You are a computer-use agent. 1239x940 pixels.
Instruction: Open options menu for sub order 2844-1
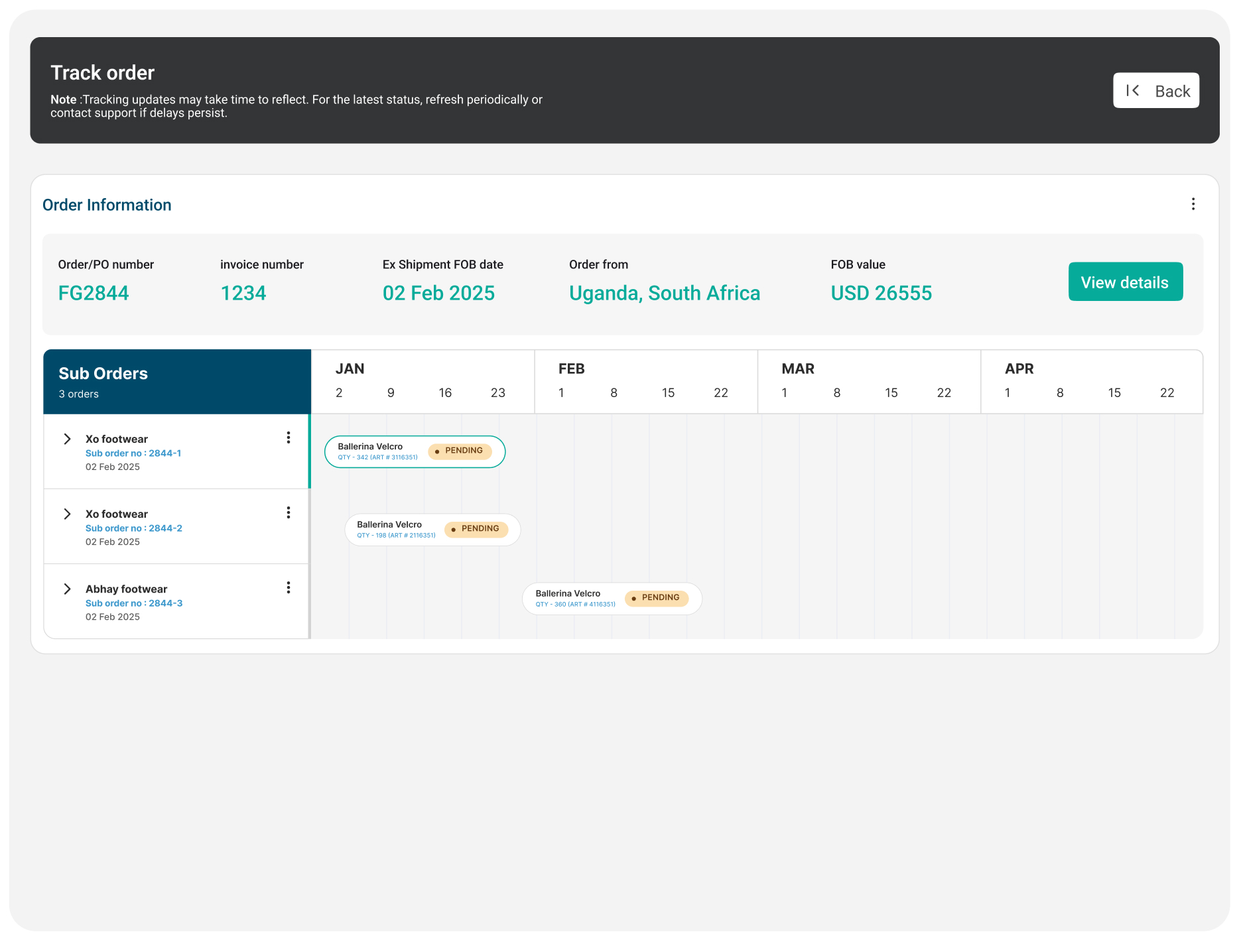pos(289,438)
